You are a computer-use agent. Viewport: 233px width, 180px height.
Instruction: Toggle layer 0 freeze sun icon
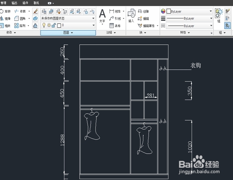coord(49,25)
